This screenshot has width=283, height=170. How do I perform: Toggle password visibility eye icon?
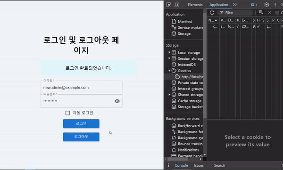117,101
